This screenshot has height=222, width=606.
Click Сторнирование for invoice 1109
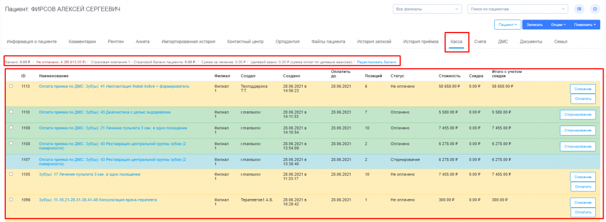tap(578, 130)
